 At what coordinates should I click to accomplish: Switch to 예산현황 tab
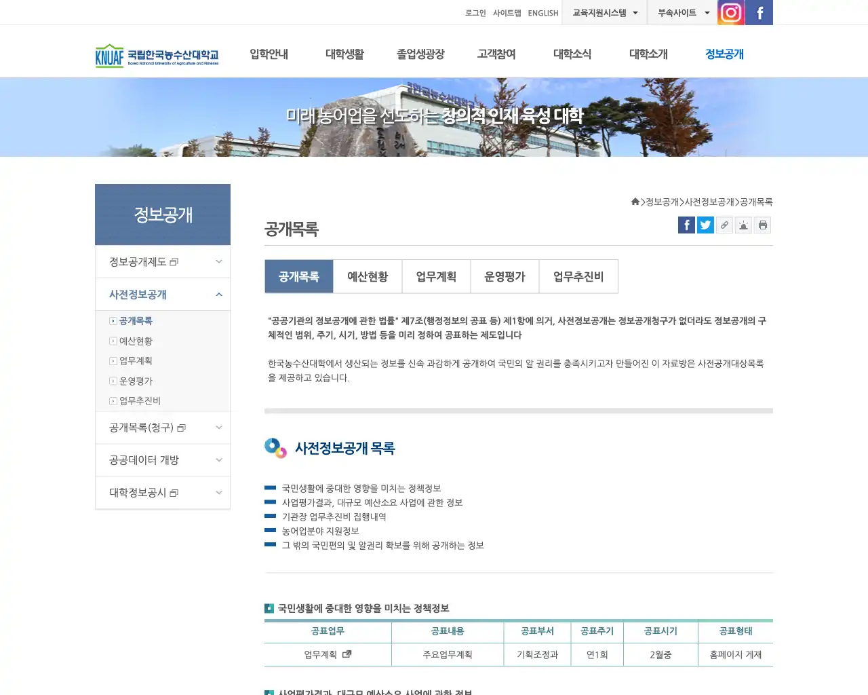368,276
